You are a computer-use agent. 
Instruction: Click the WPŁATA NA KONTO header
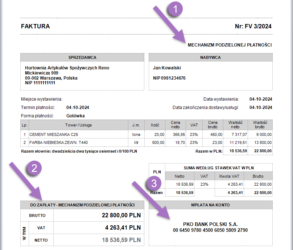210,205
